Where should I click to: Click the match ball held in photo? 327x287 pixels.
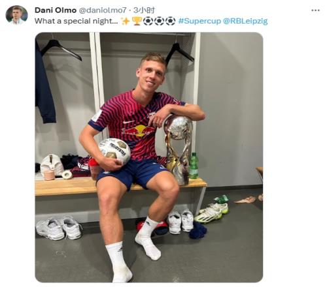(x=114, y=151)
